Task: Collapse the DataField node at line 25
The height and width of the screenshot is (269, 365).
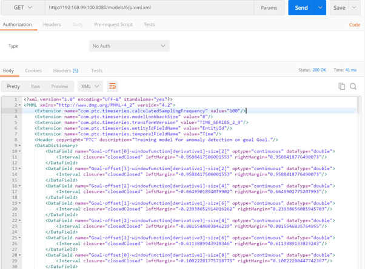Action: click(20, 238)
